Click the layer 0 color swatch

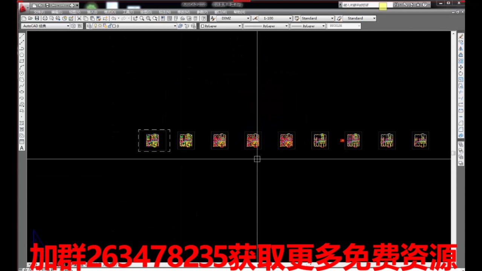114,26
